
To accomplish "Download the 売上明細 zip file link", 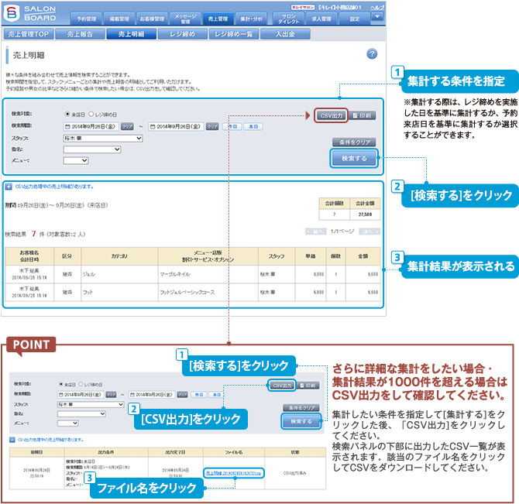I will coord(234,473).
